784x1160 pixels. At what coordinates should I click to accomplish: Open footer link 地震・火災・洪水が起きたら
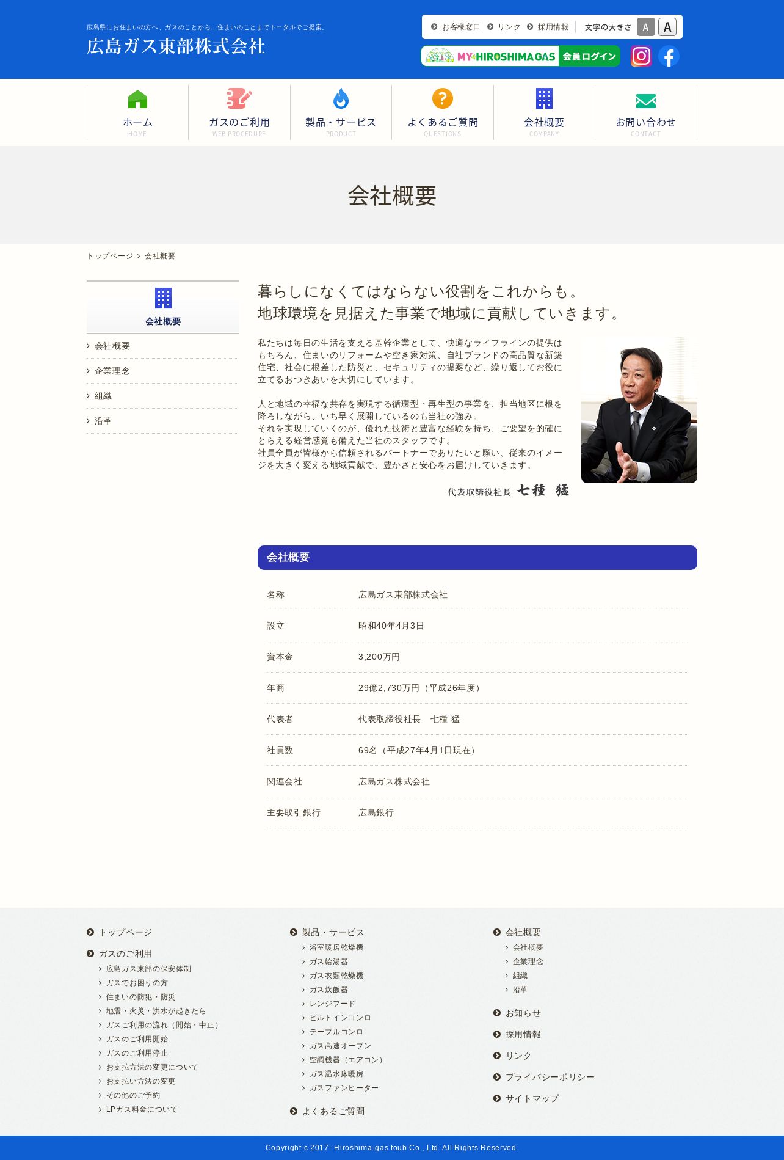tap(156, 1011)
